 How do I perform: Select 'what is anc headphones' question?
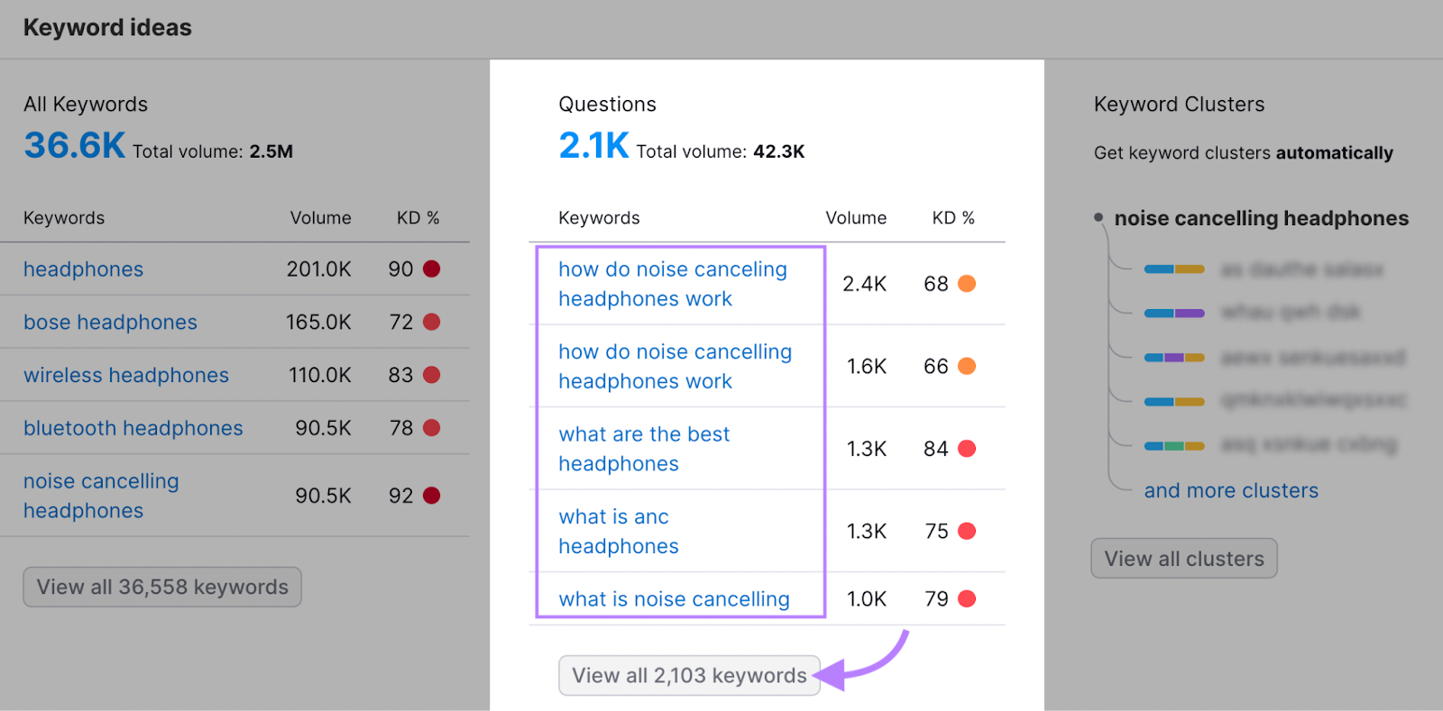pyautogui.click(x=618, y=532)
